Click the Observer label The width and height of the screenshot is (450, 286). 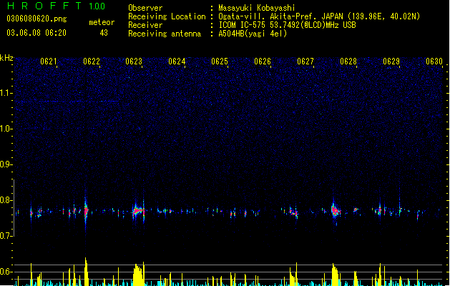coord(145,8)
